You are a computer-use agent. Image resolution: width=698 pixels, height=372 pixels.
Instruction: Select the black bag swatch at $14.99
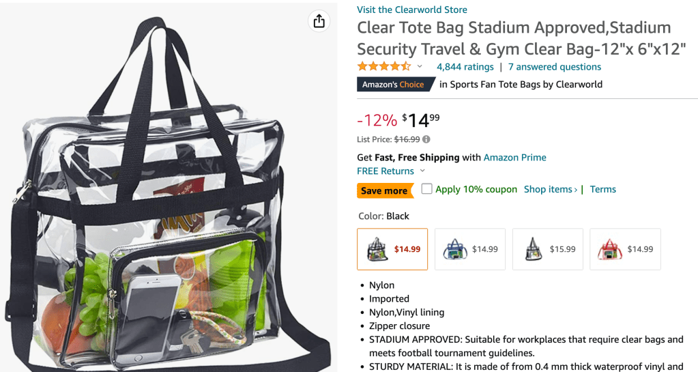click(392, 249)
